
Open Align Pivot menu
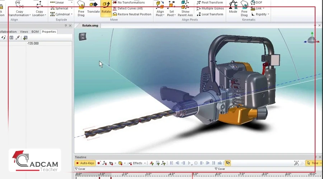160,9
